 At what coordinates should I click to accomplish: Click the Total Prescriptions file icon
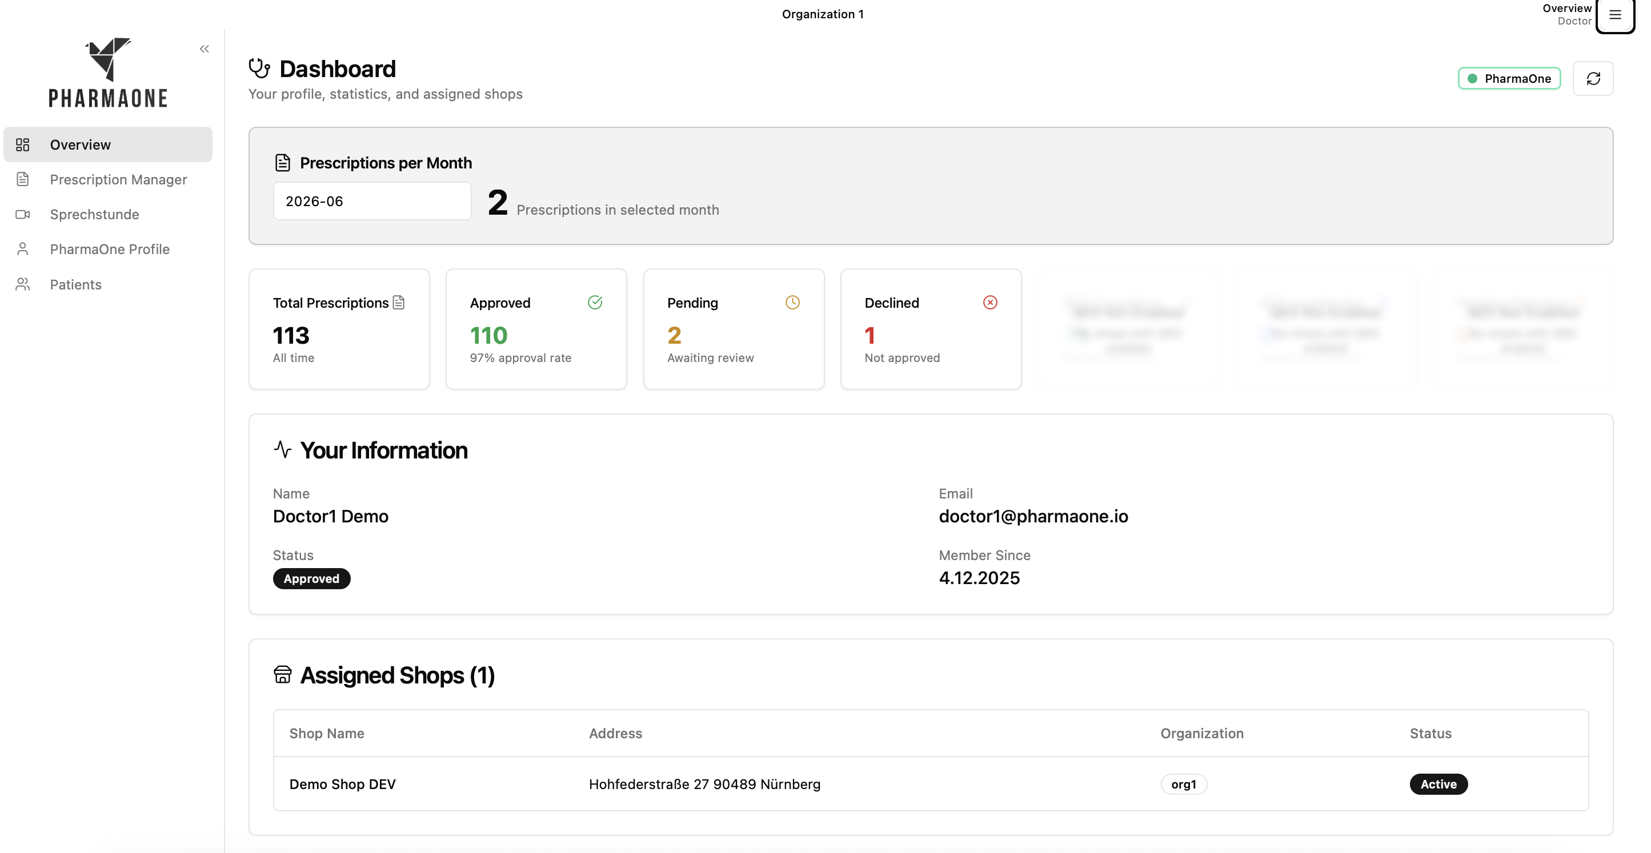399,302
